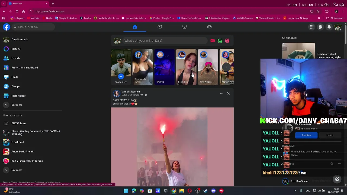Image resolution: width=347 pixels, height=195 pixels.
Task: Add Photo/video from the composer
Action: pyautogui.click(x=220, y=41)
